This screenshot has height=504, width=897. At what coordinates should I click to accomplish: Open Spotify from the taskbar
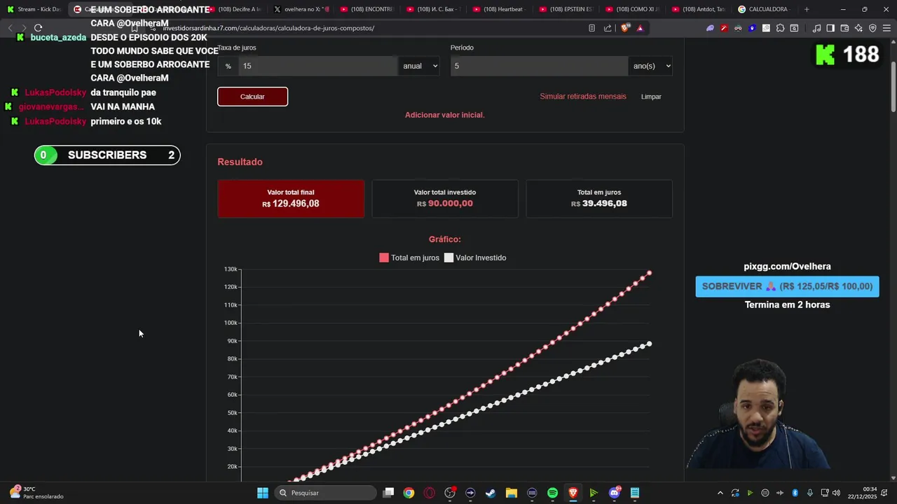(552, 493)
